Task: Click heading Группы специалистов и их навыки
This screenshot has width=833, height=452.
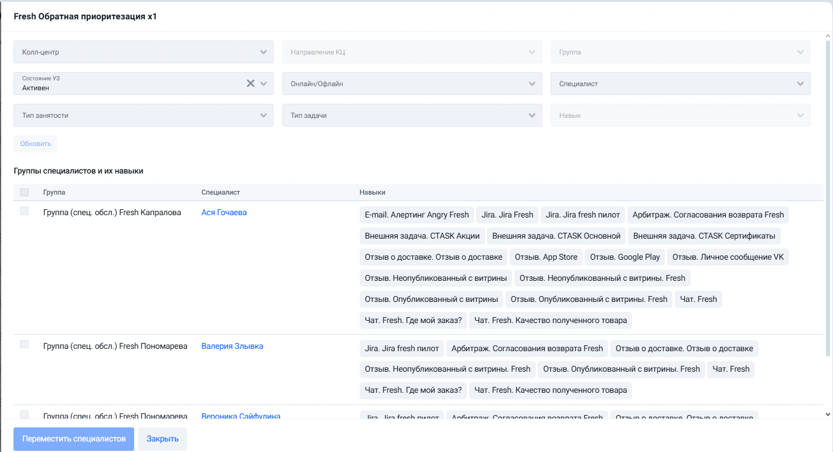Action: pos(78,171)
